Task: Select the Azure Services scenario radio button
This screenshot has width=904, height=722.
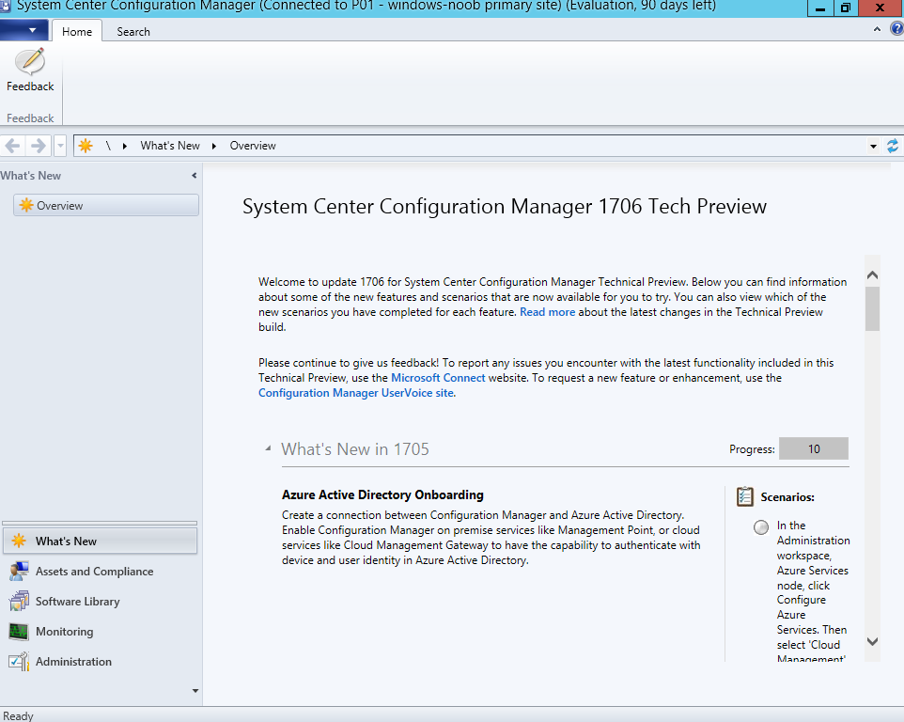Action: 761,527
